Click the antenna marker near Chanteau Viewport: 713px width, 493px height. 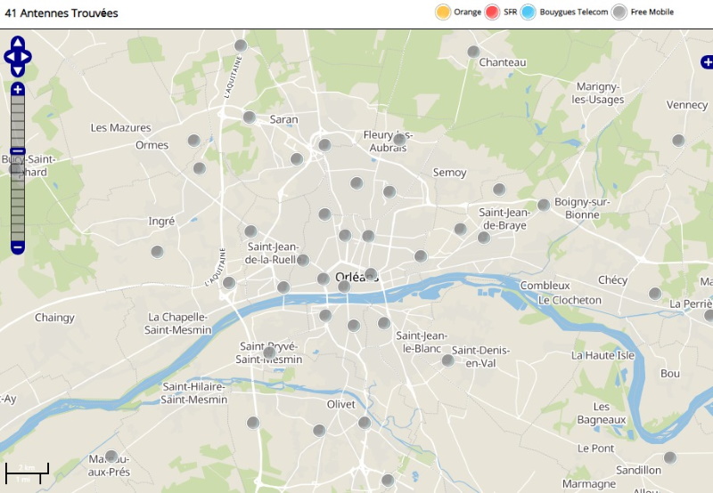(x=474, y=52)
